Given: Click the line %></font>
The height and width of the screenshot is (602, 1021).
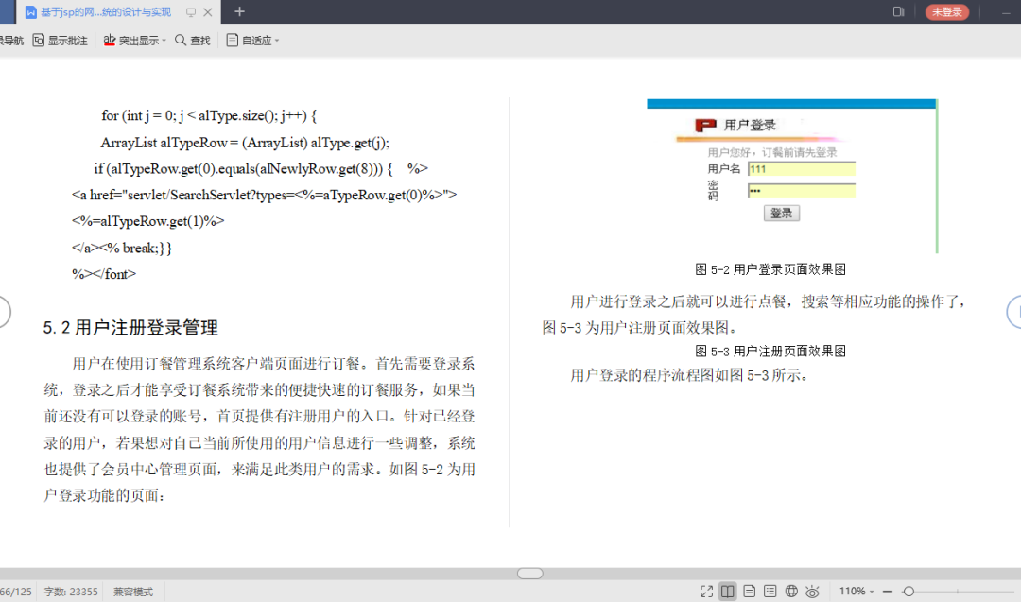Looking at the screenshot, I should [x=104, y=274].
